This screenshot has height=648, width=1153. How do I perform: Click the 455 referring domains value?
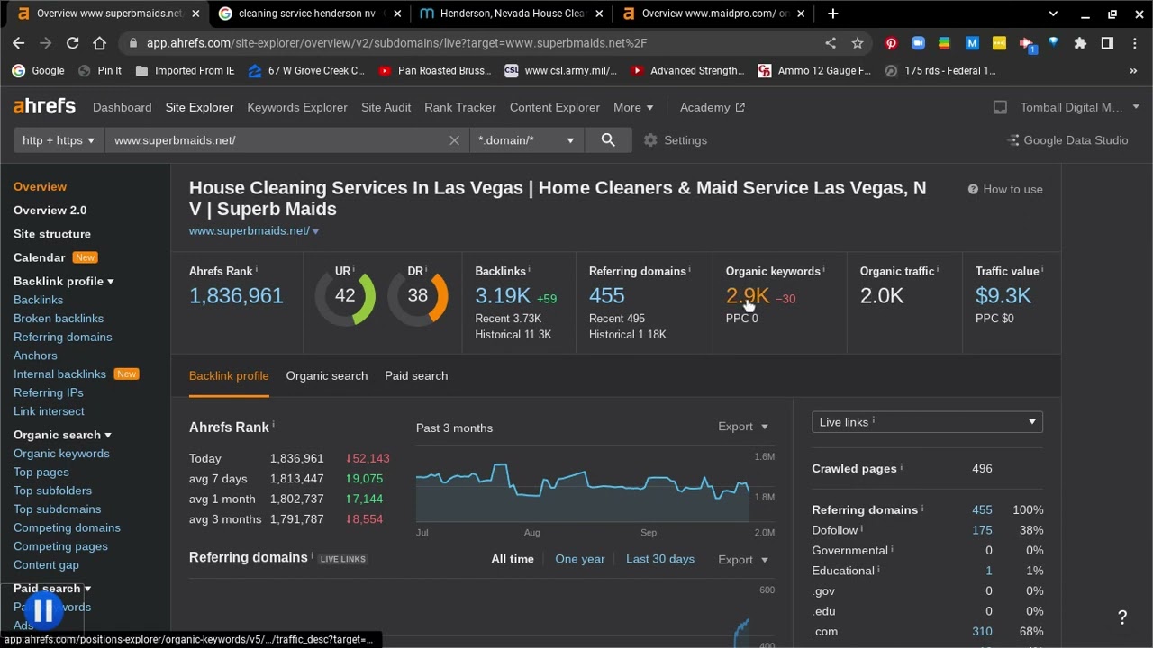pos(606,295)
